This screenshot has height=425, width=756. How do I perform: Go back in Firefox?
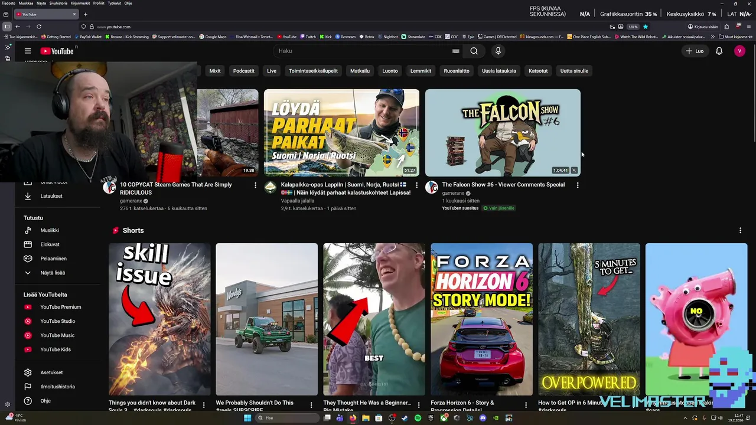point(18,27)
